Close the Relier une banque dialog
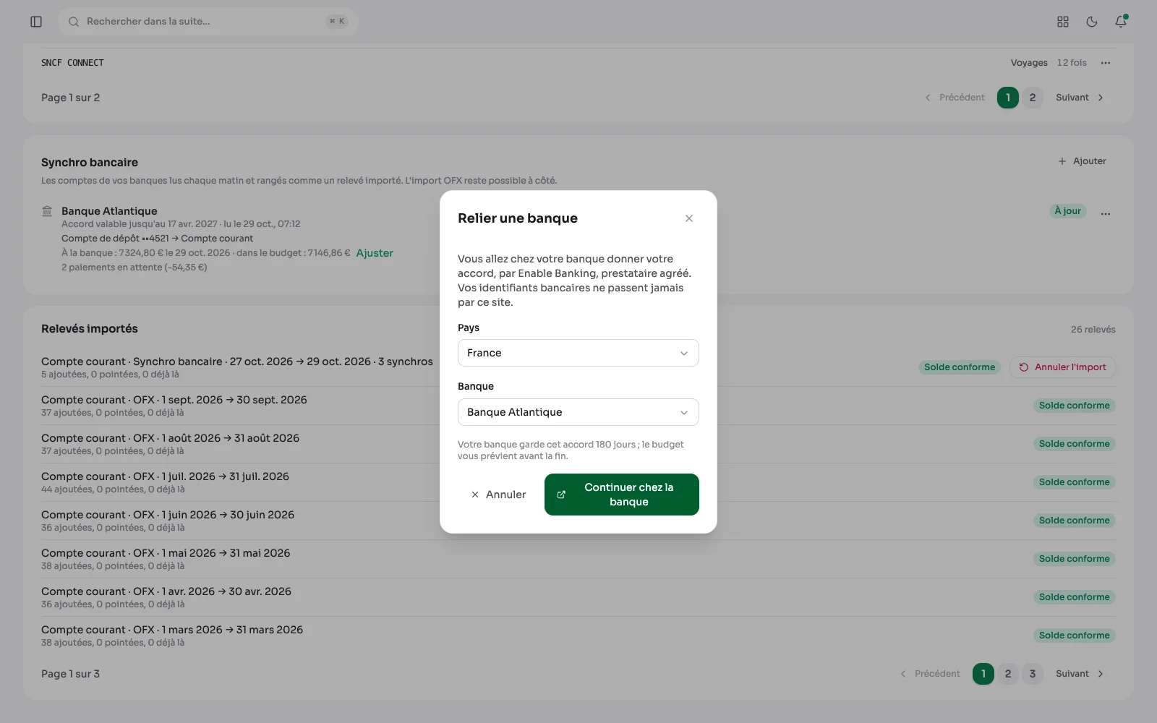 689,218
